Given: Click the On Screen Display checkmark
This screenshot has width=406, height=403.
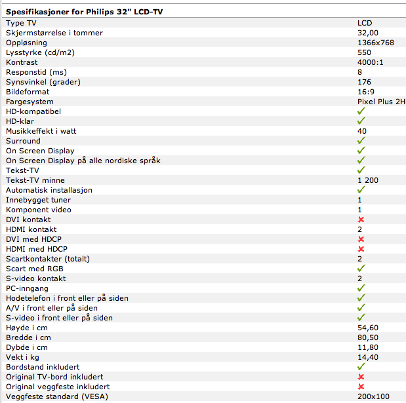Looking at the screenshot, I should 361,151.
